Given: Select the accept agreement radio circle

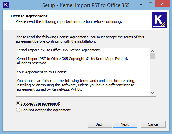Looking at the screenshot, I should [x=18, y=103].
